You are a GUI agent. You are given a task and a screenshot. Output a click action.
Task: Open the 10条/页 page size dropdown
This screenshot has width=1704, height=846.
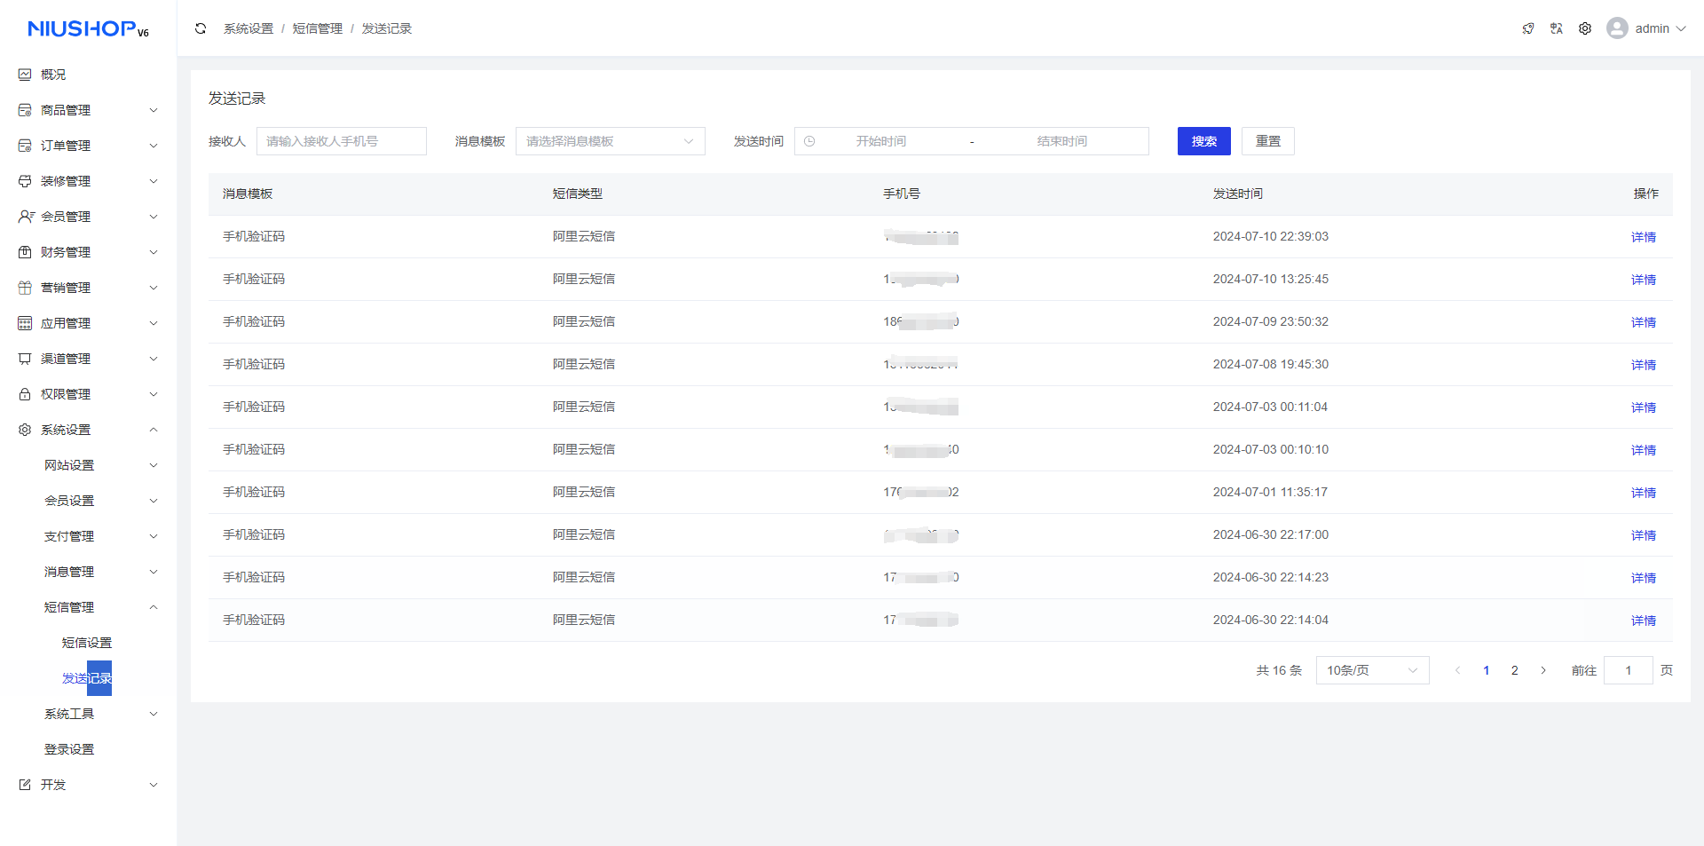coord(1371,670)
